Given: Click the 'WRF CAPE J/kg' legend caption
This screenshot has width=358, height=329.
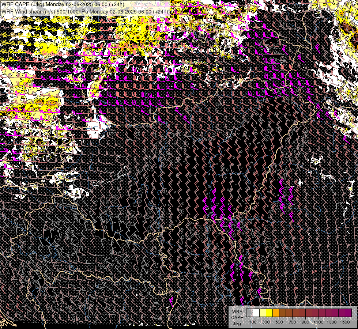Looking at the screenshot, I should point(237,318).
